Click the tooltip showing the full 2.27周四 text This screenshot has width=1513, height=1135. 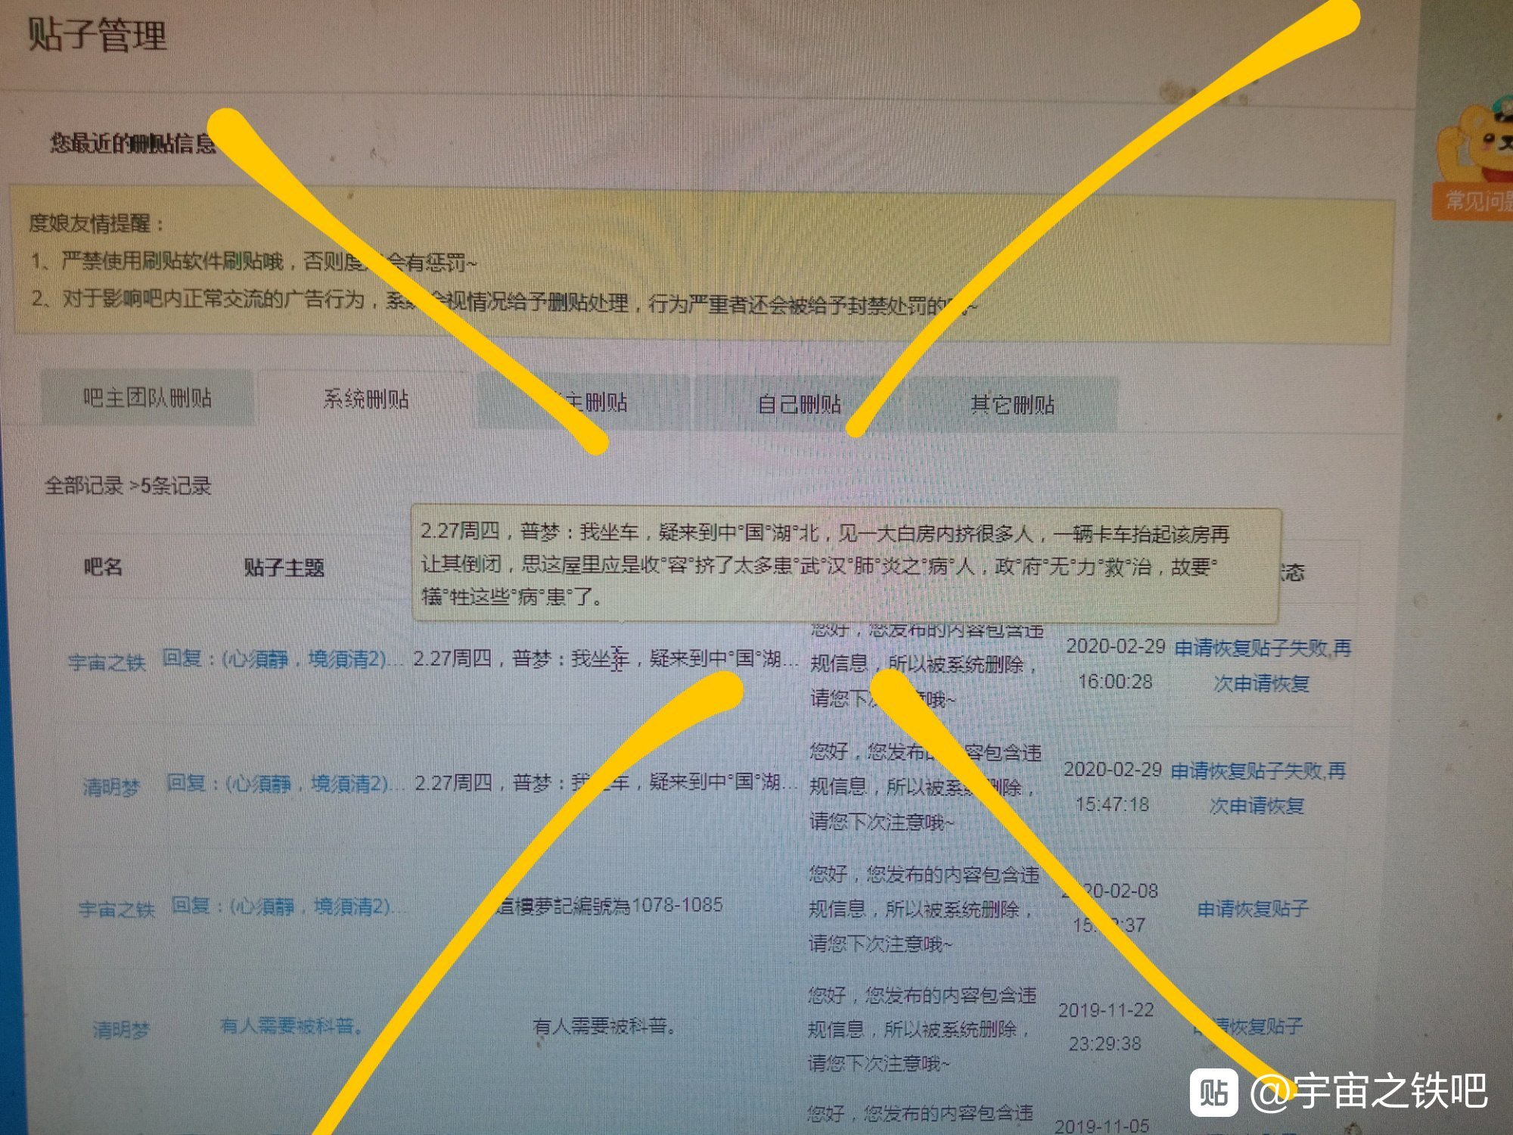click(x=846, y=564)
